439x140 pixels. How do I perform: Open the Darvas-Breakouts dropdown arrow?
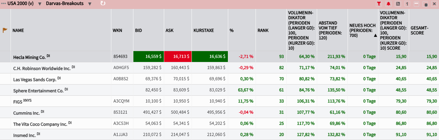tap(90, 4)
